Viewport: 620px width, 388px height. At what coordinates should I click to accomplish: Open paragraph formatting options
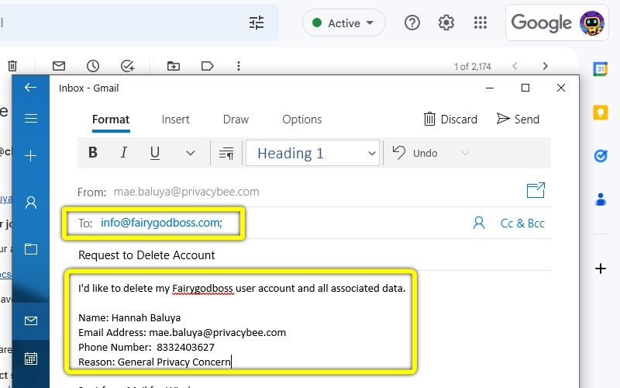[226, 154]
